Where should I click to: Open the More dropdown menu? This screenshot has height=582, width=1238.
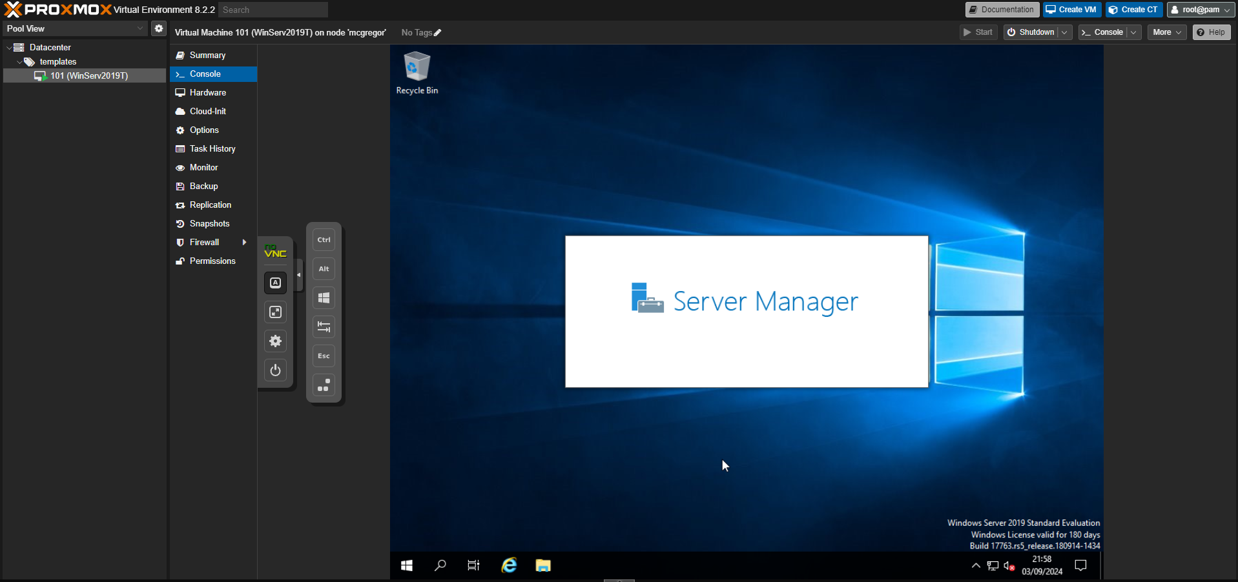point(1166,32)
